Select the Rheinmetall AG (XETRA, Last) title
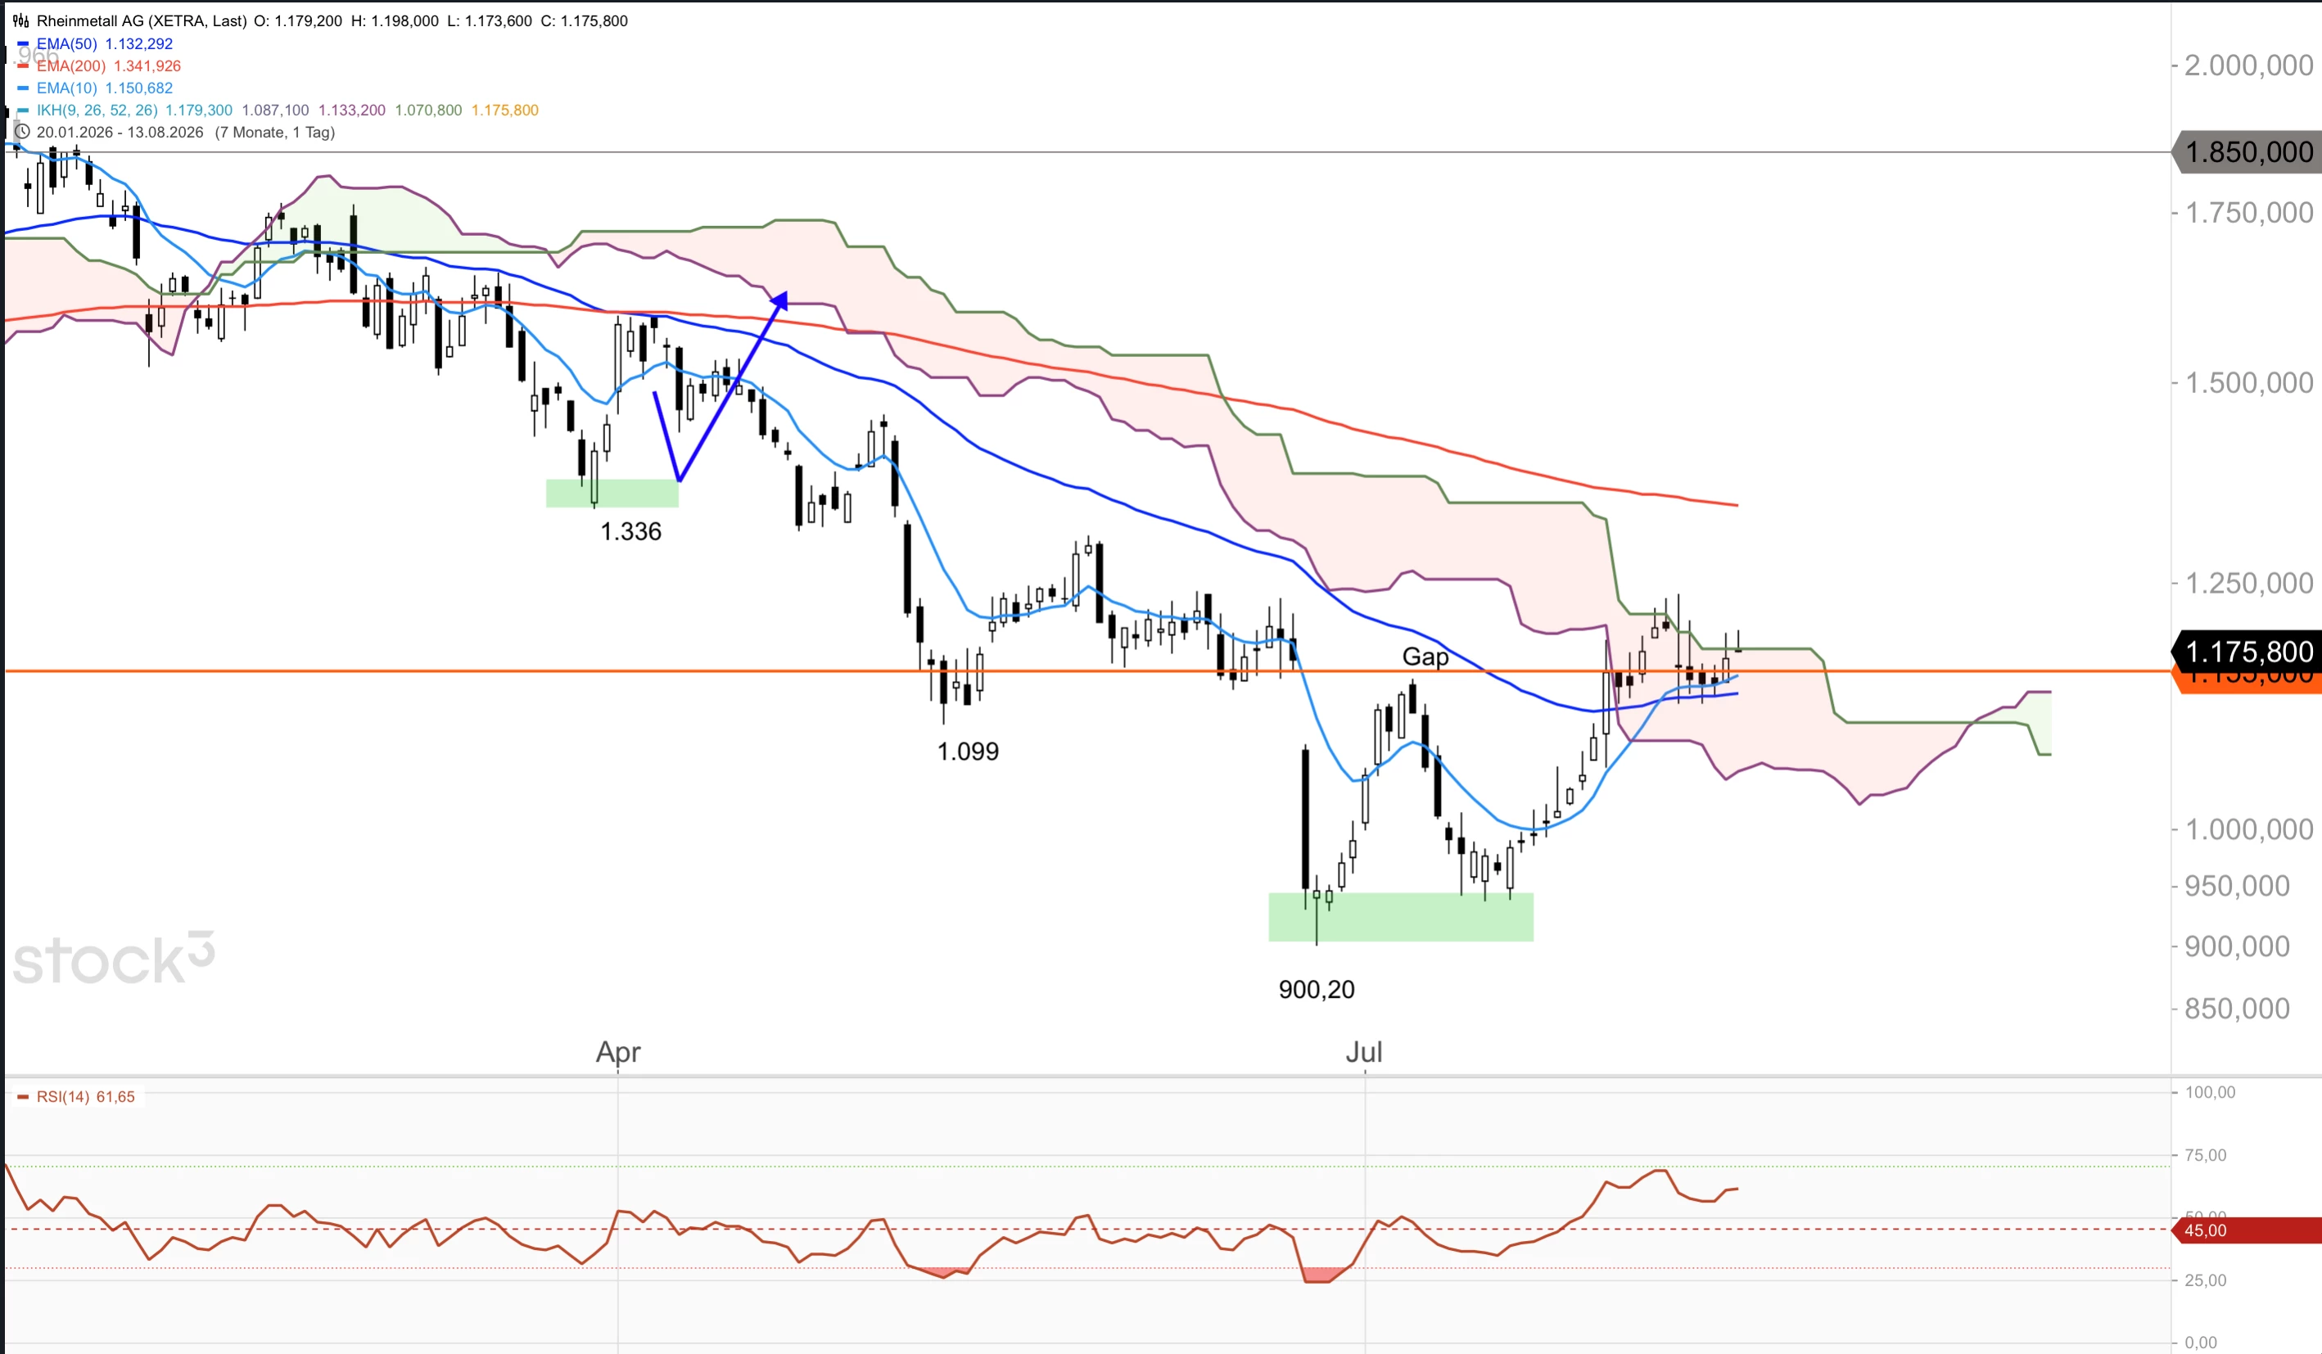 click(141, 20)
